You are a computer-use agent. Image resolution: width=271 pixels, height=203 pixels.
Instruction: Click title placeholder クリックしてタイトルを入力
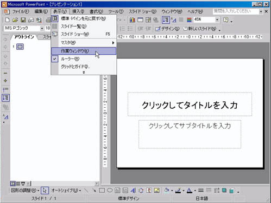click(x=190, y=104)
